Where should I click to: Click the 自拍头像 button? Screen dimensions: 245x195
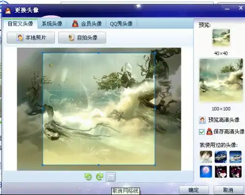coord(82,38)
